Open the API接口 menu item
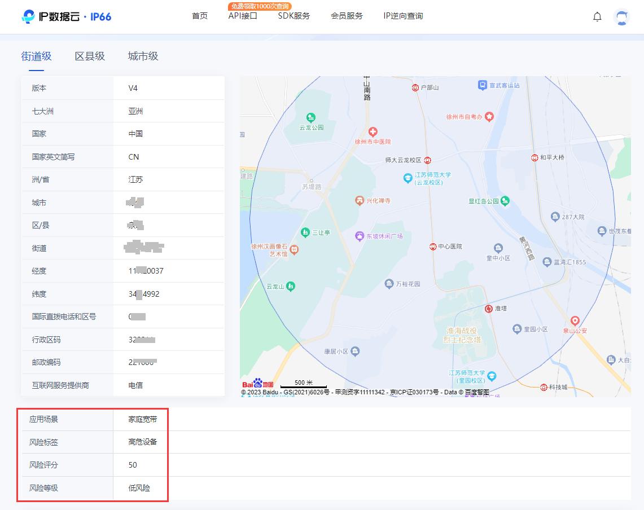 243,16
